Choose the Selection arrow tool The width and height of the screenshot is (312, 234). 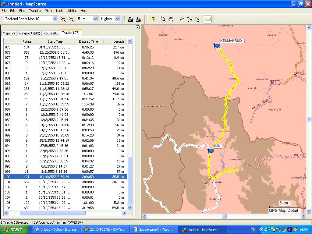[197, 19]
